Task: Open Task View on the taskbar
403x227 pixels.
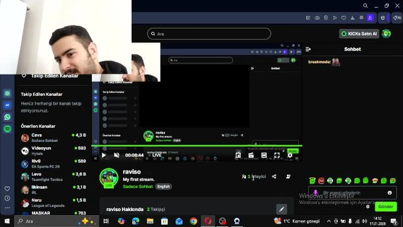Action: pyautogui.click(x=106, y=221)
